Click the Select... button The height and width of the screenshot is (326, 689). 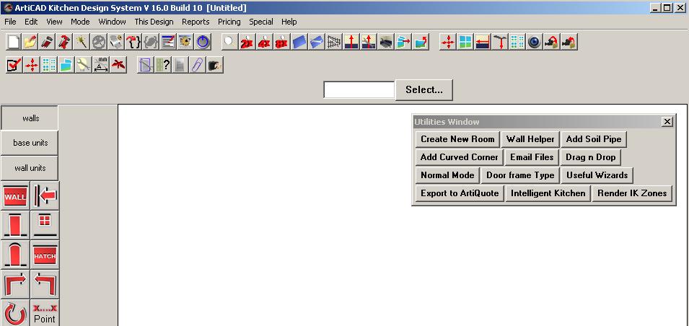pyautogui.click(x=424, y=89)
